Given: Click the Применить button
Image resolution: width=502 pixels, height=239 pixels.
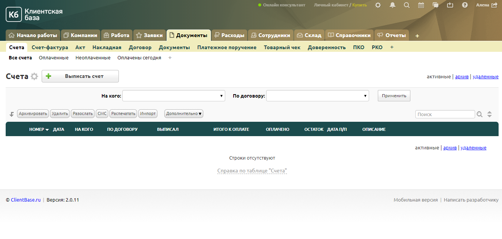Looking at the screenshot, I should point(394,96).
